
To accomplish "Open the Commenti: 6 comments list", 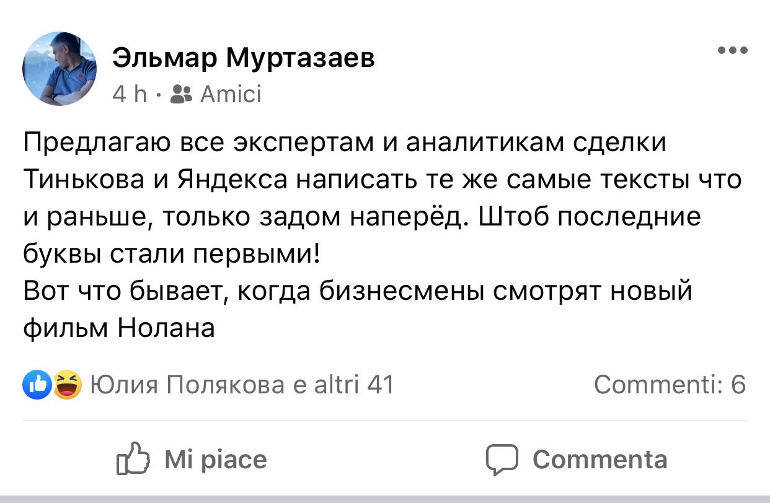I will [670, 385].
